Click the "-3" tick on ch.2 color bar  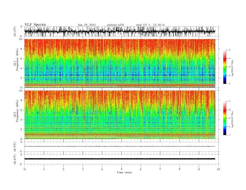click(229, 101)
